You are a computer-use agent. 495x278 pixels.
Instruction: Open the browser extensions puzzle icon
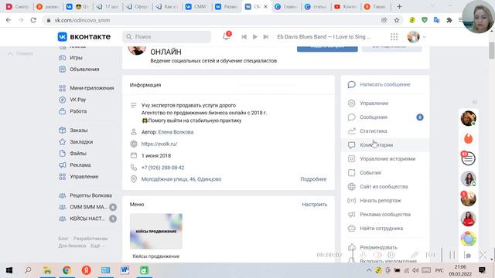point(449,20)
